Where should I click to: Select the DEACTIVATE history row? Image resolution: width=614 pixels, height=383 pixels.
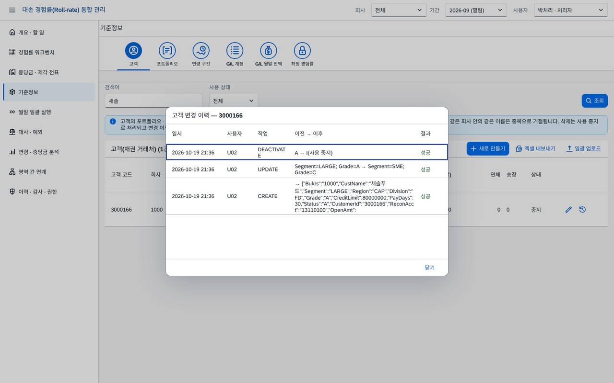pos(307,152)
